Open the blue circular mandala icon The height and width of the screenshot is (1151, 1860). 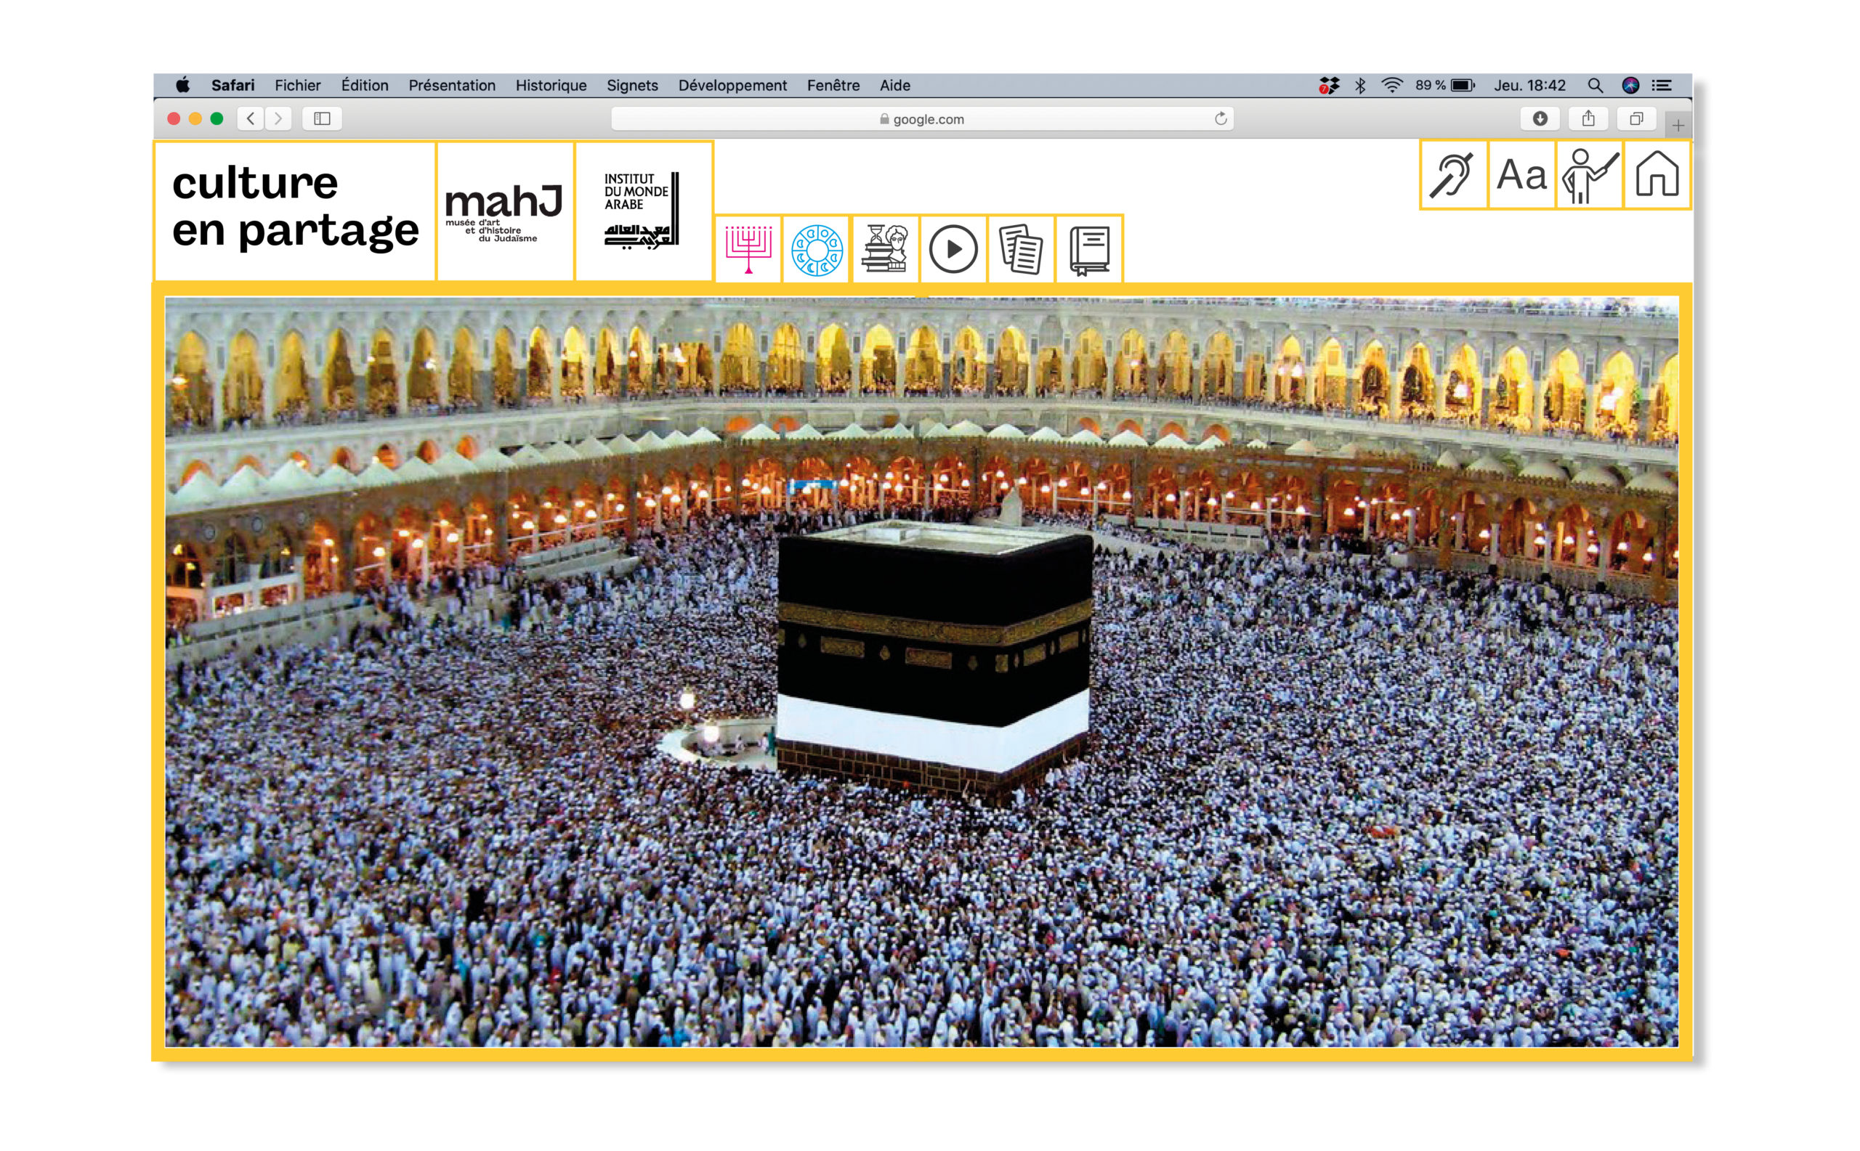tap(816, 249)
